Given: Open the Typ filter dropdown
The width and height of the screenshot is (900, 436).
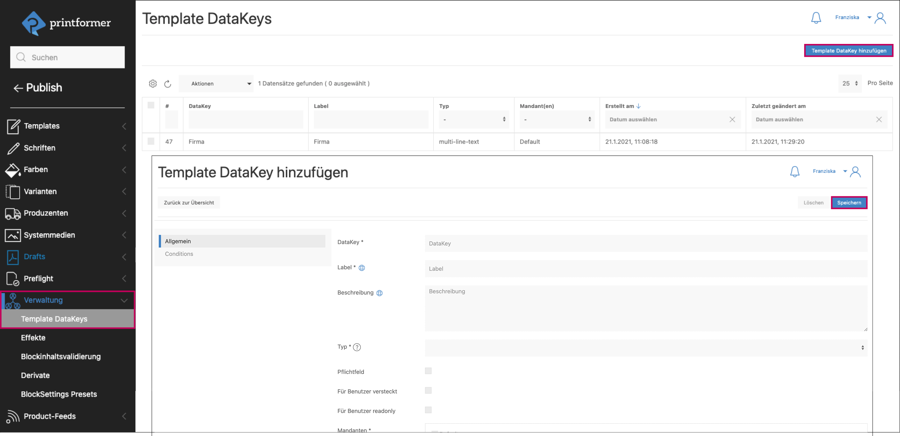Looking at the screenshot, I should pos(474,119).
